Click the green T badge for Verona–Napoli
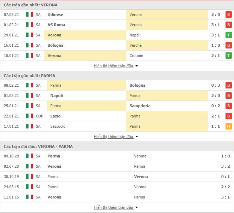The width and height of the screenshot is (234, 213). point(228,35)
